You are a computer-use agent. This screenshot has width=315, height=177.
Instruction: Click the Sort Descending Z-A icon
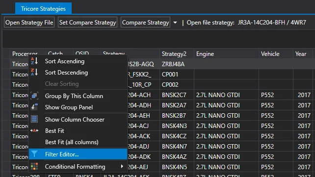pos(34,72)
